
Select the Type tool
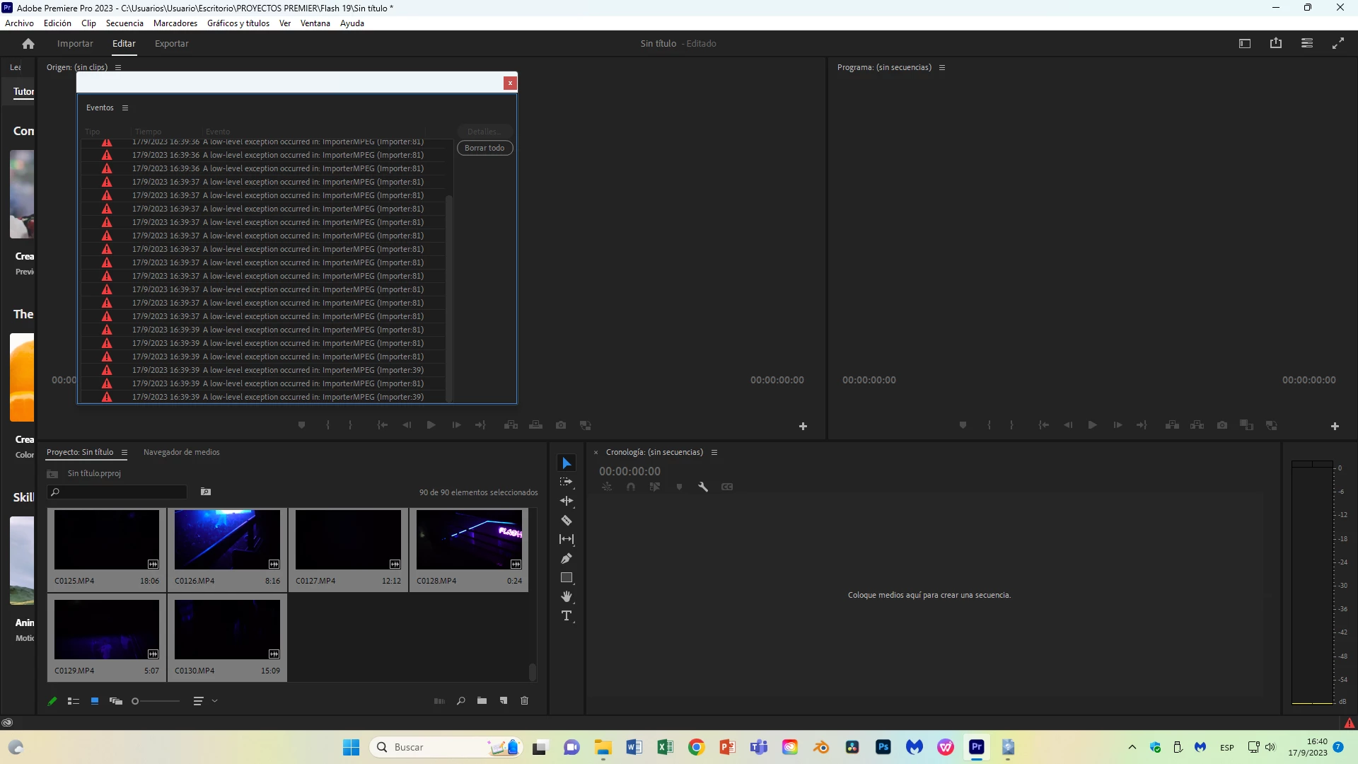(x=567, y=616)
